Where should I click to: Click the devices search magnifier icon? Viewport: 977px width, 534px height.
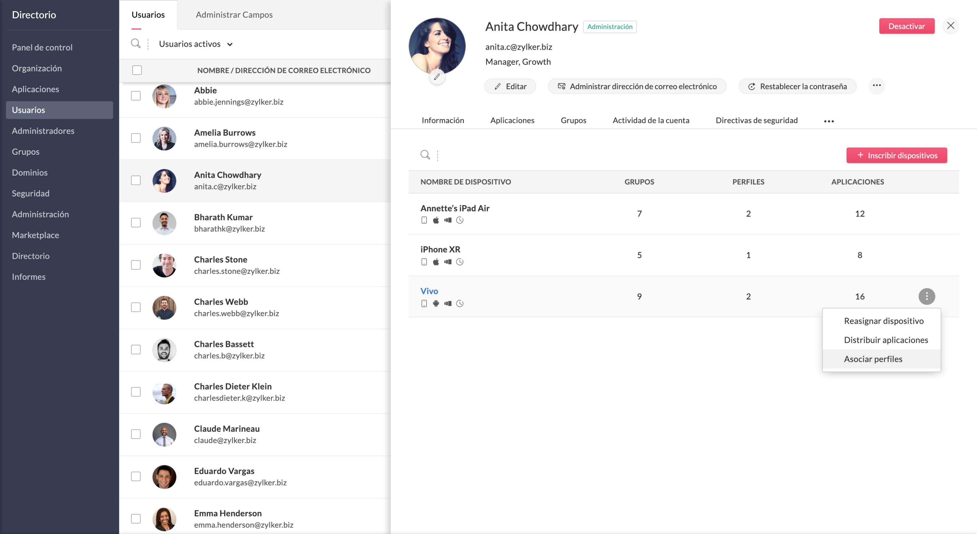coord(425,155)
